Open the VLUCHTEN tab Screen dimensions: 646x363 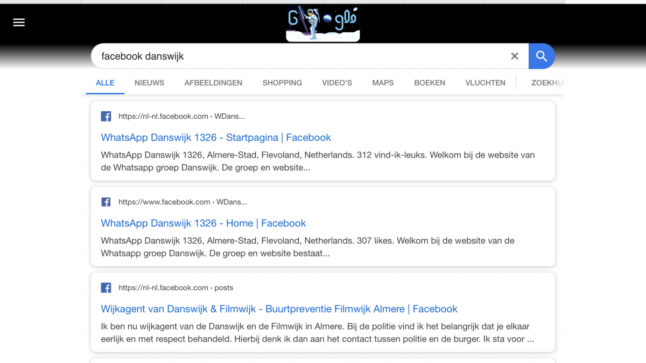pyautogui.click(x=486, y=83)
